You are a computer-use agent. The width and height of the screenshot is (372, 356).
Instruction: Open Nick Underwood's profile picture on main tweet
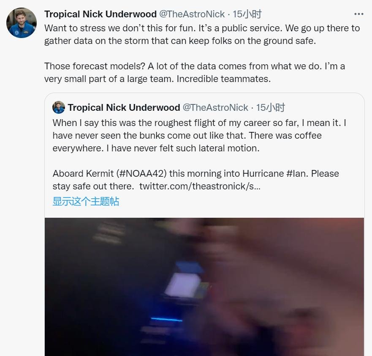tap(22, 23)
